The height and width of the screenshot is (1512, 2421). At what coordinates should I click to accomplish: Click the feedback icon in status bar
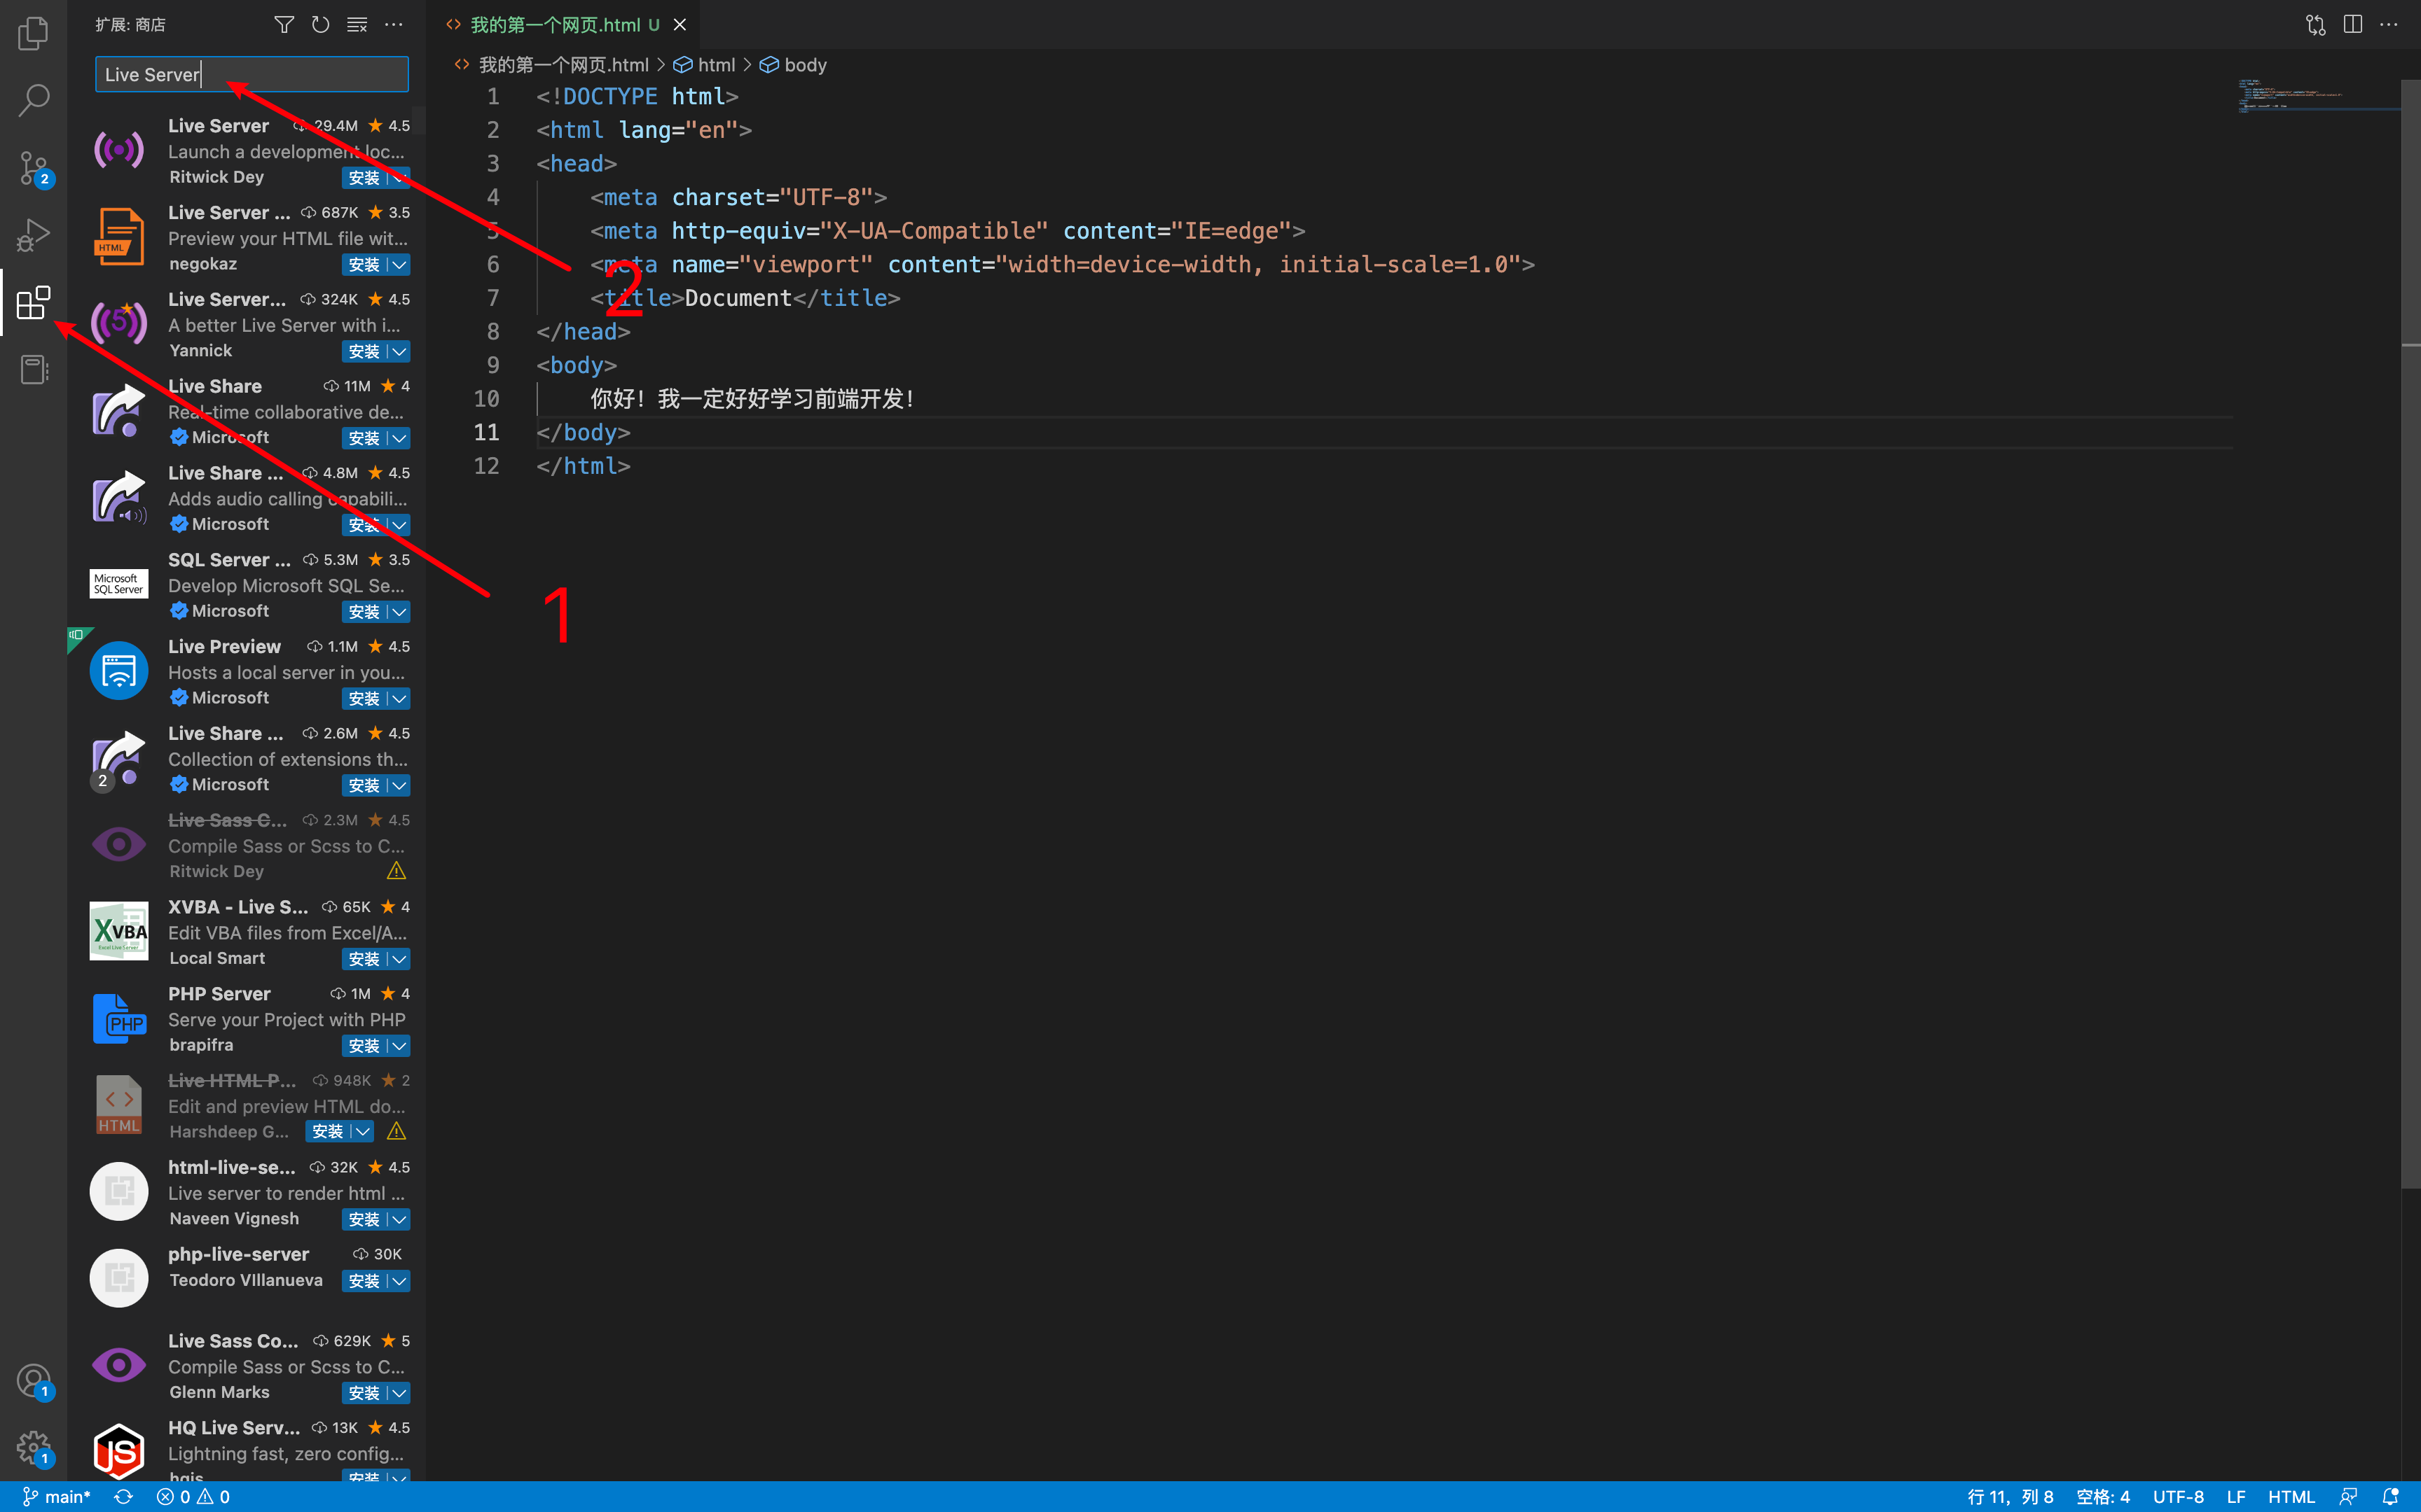(2348, 1496)
